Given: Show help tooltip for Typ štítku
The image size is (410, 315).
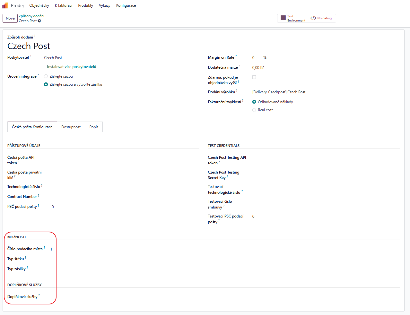Looking at the screenshot, I should click(26, 258).
